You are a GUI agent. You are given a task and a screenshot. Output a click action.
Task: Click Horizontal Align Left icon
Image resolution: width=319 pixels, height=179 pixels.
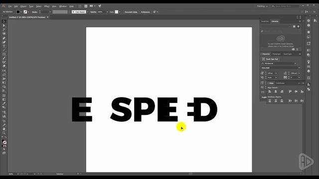click(270, 91)
